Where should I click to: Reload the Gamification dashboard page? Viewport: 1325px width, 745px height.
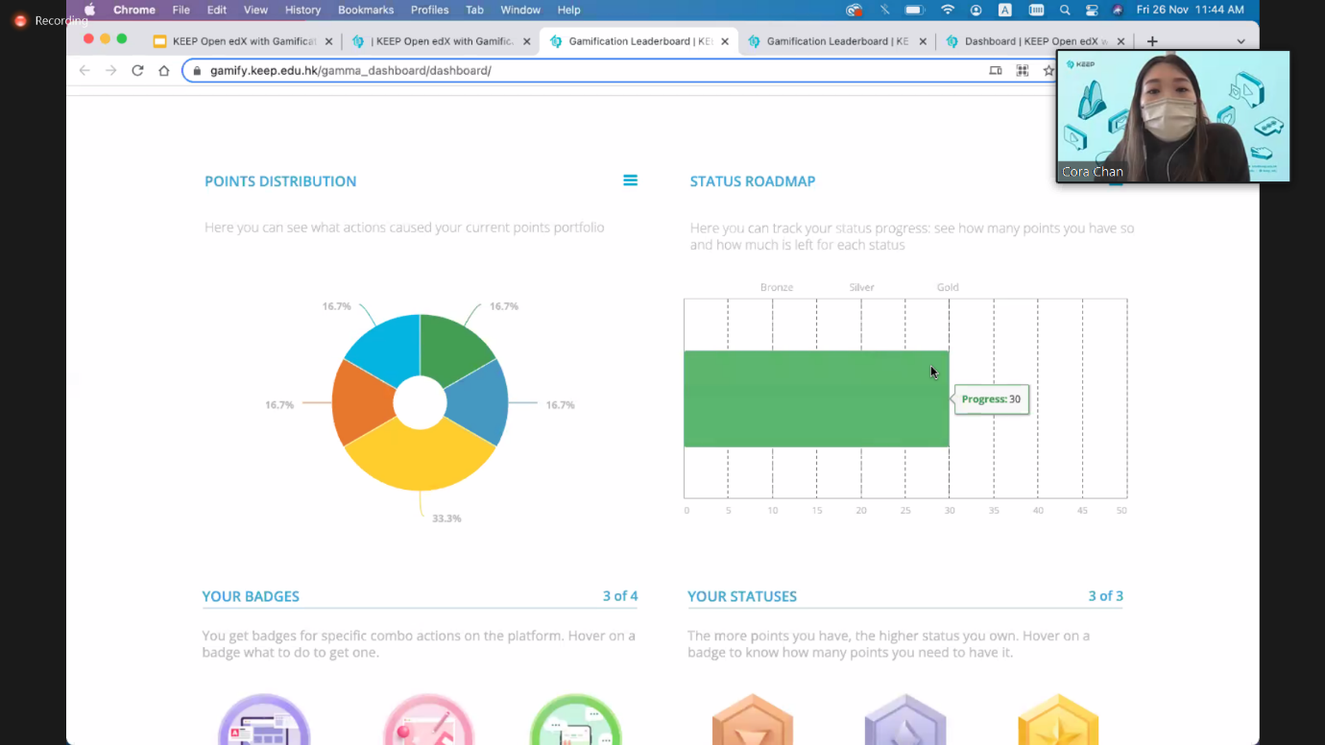137,70
